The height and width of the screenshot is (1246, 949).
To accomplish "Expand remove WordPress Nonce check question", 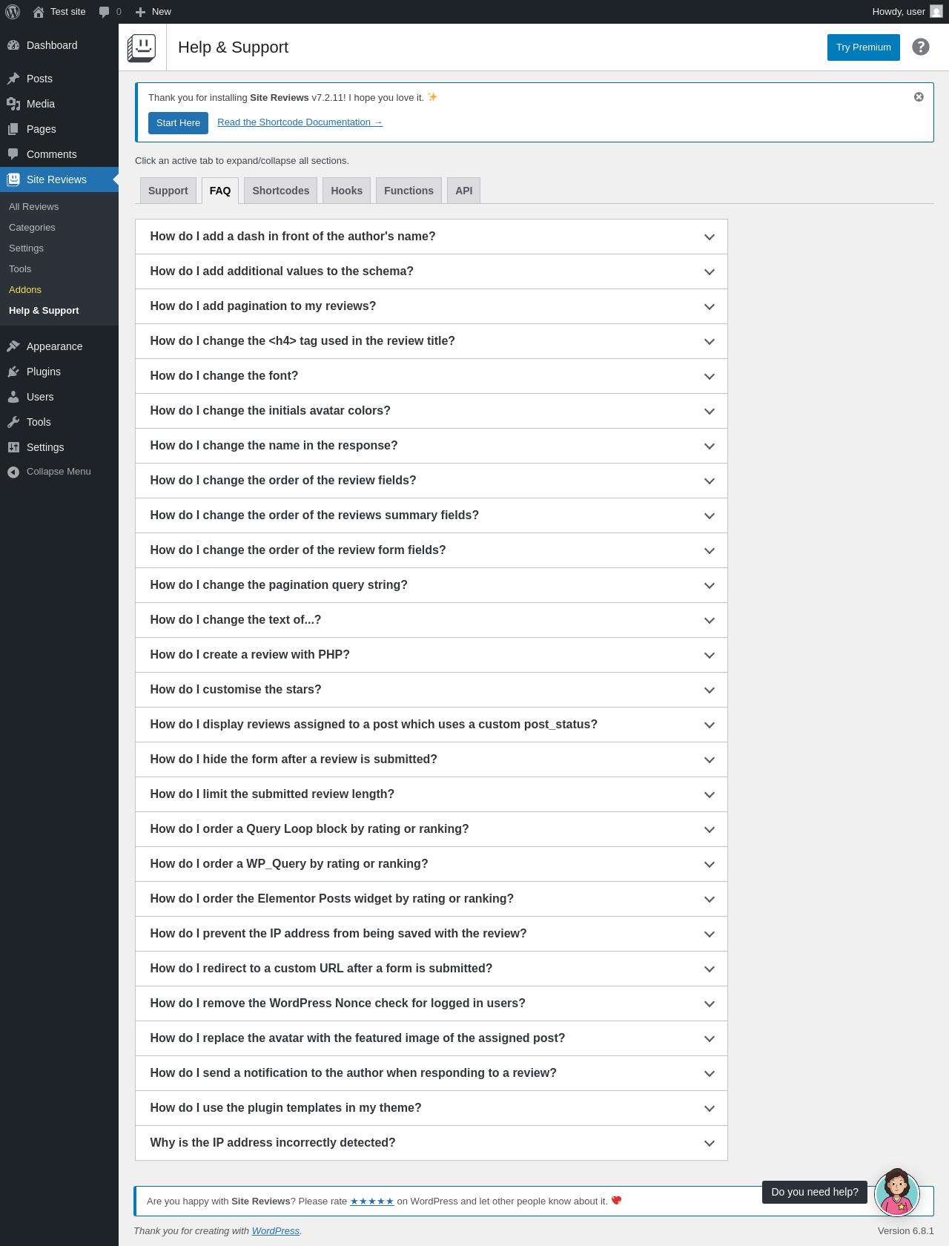I will tap(431, 1003).
